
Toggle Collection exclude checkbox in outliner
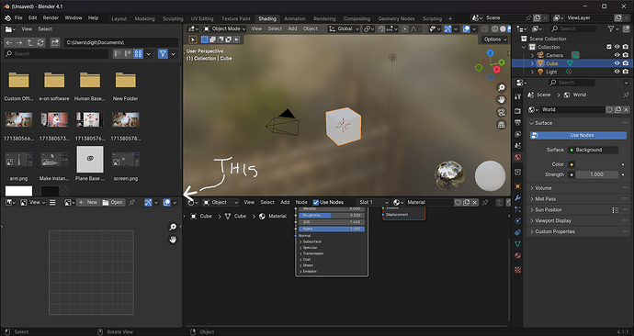[x=609, y=47]
